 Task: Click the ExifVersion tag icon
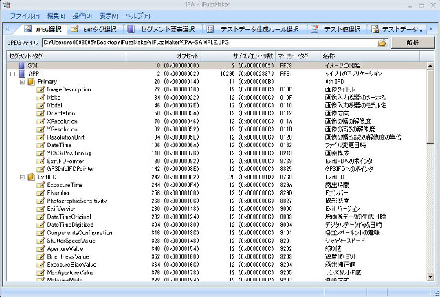[x=41, y=209]
